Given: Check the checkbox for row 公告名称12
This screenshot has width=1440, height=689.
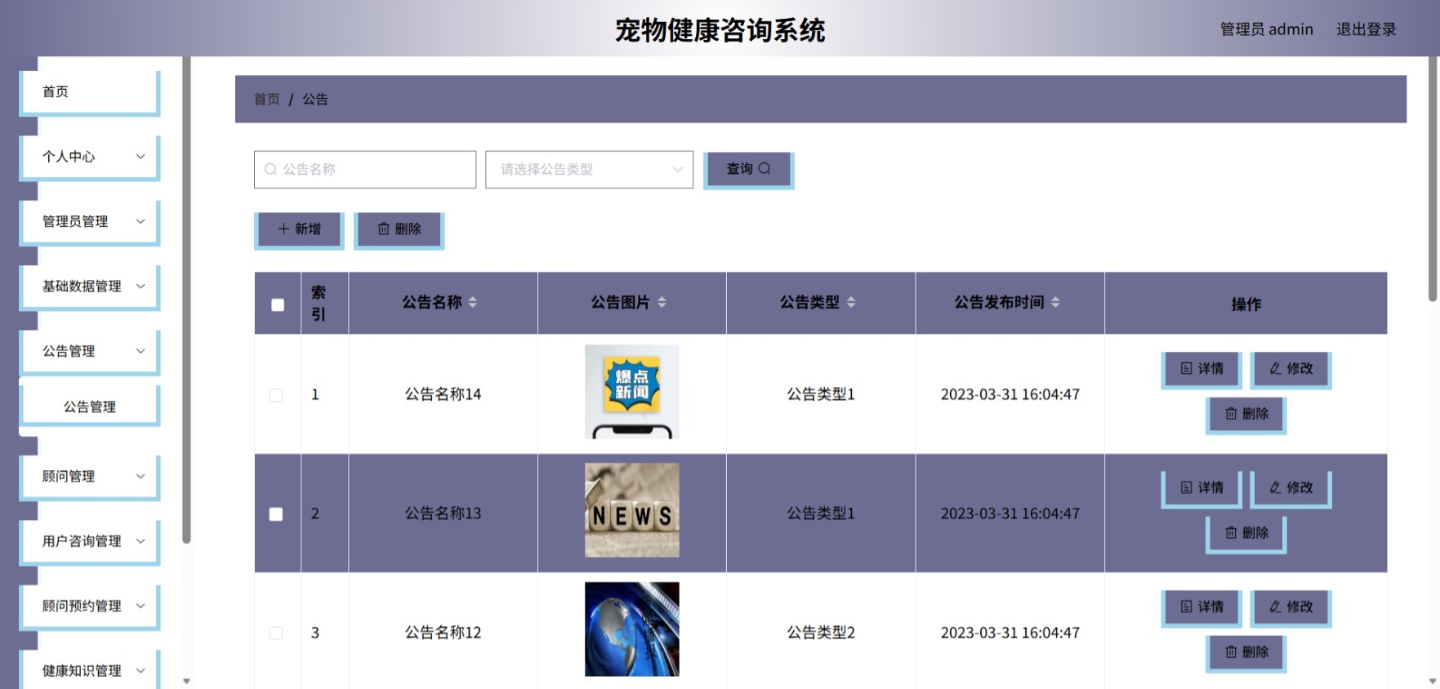Looking at the screenshot, I should (276, 633).
